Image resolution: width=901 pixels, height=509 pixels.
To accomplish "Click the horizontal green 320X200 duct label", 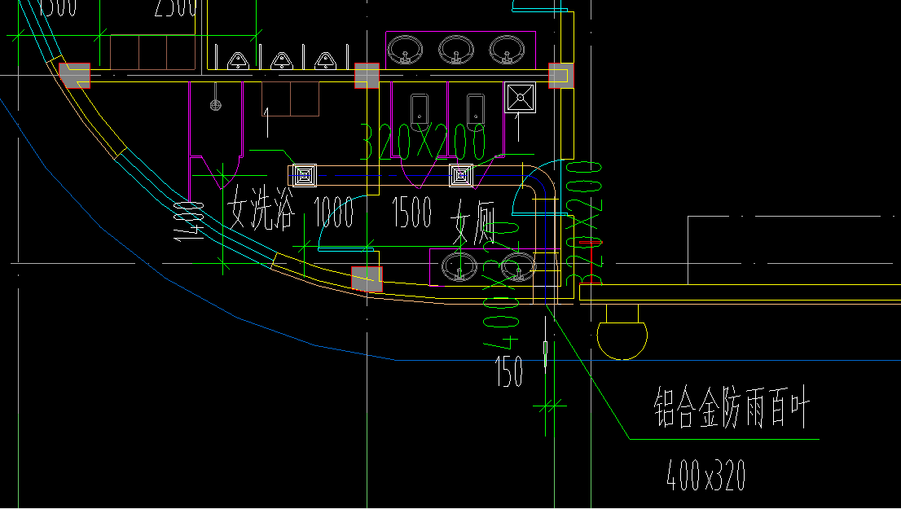I will click(423, 143).
